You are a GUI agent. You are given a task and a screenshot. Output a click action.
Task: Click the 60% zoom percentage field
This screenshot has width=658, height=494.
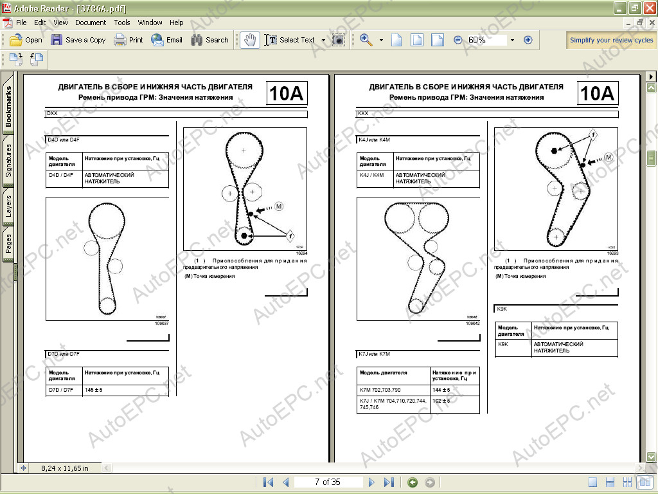(x=486, y=40)
